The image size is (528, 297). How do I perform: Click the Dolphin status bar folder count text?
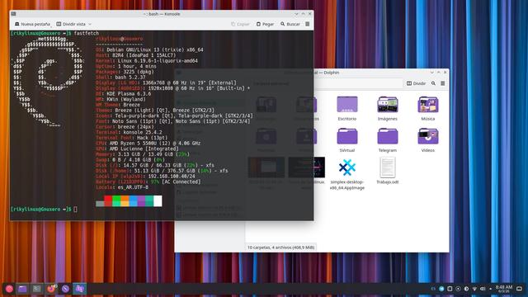tap(280, 247)
